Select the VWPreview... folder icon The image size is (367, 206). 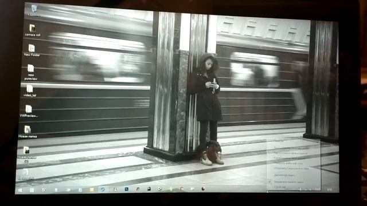[29, 111]
